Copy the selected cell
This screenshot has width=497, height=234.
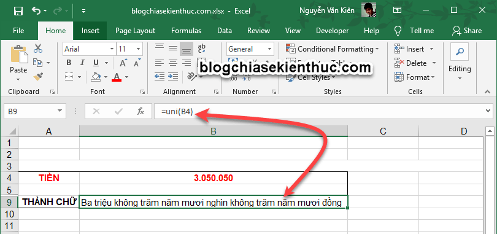click(37, 63)
